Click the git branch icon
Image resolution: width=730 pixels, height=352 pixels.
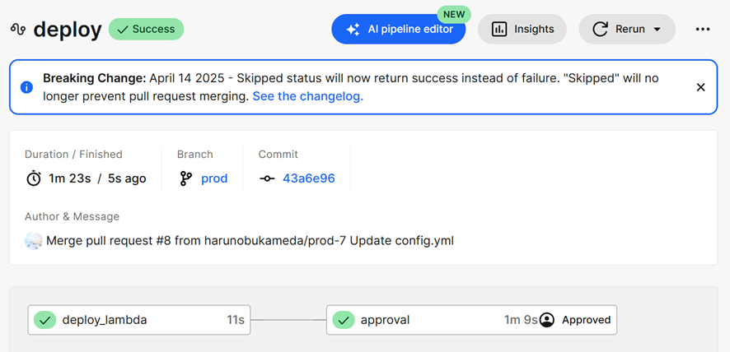[185, 178]
